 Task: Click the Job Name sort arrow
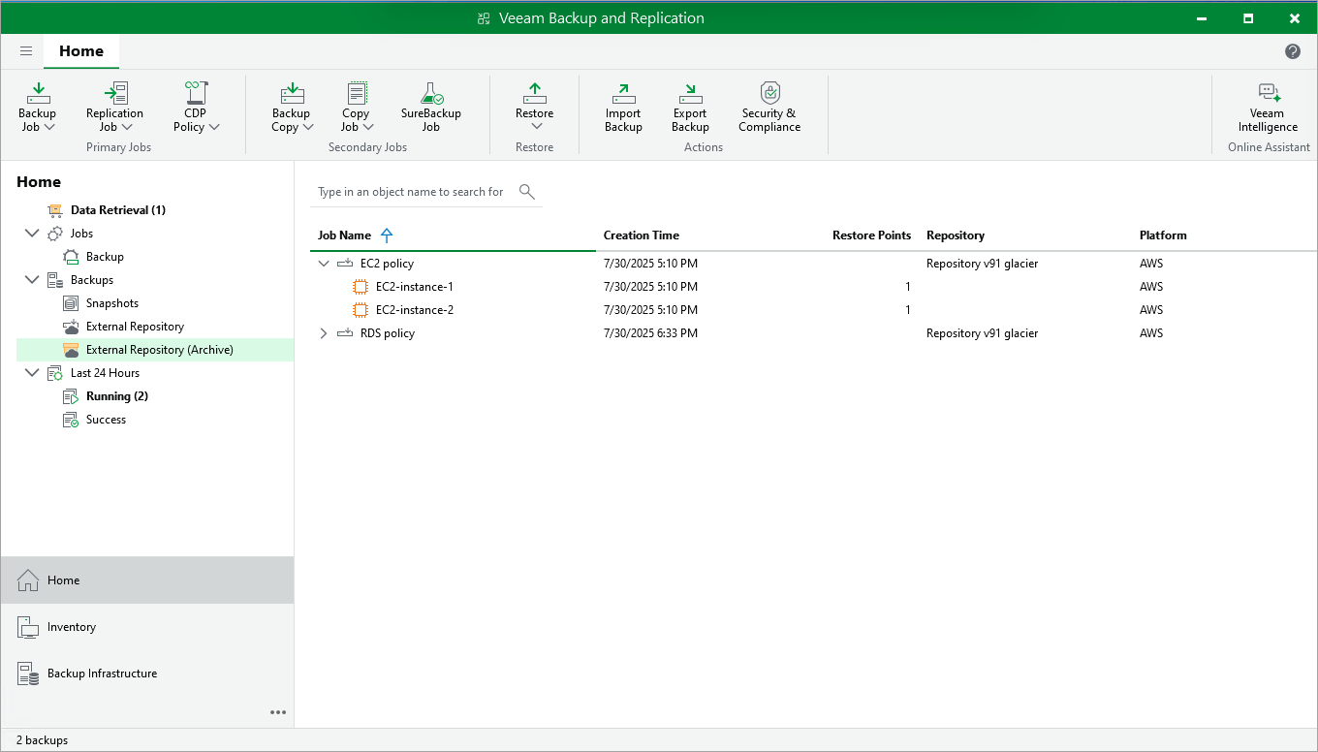[x=387, y=235]
